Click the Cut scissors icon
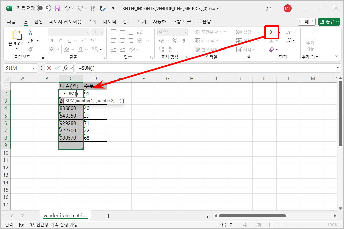The height and width of the screenshot is (229, 344). pyautogui.click(x=30, y=32)
